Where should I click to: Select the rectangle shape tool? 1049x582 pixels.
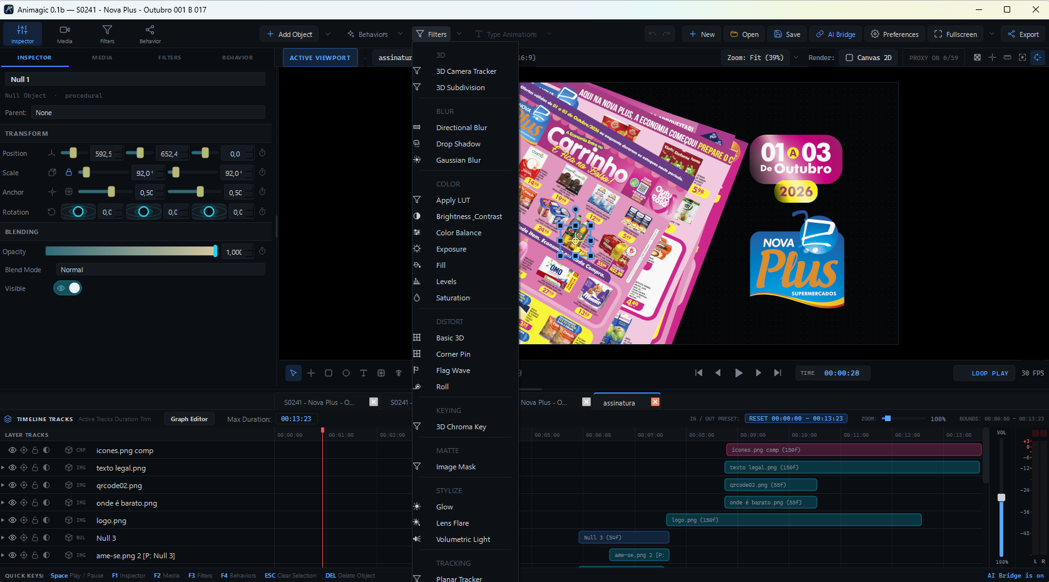(x=329, y=373)
